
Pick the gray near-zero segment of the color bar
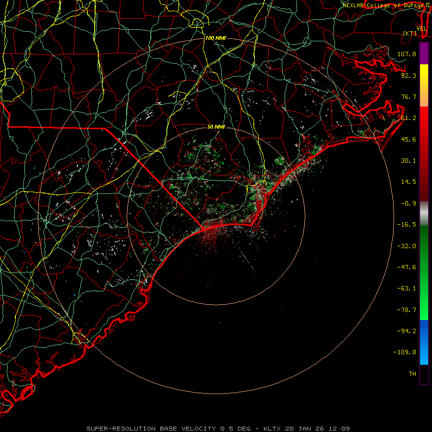[x=424, y=214]
